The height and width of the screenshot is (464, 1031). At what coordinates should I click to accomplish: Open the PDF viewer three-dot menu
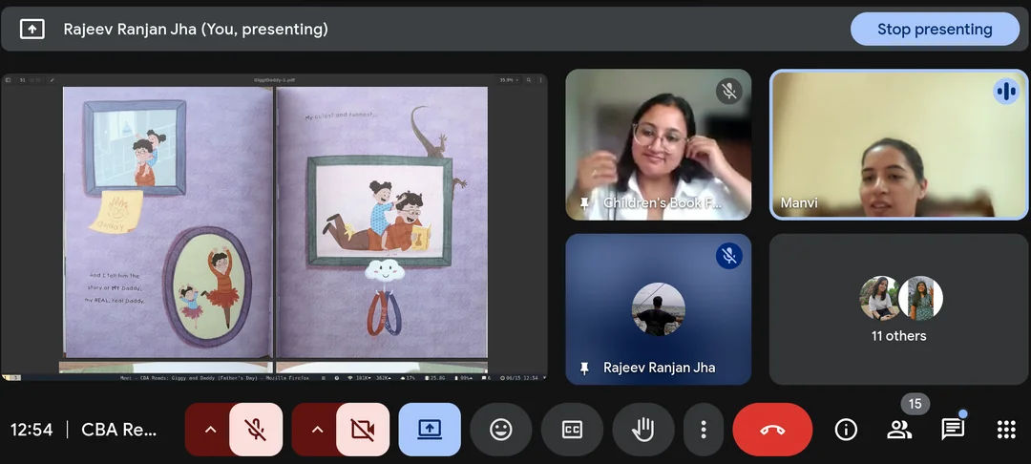(x=541, y=80)
